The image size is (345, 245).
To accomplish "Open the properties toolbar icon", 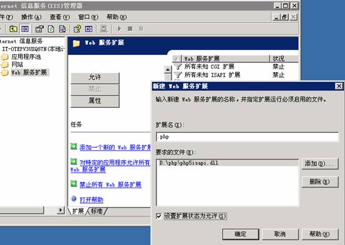I will (39, 29).
